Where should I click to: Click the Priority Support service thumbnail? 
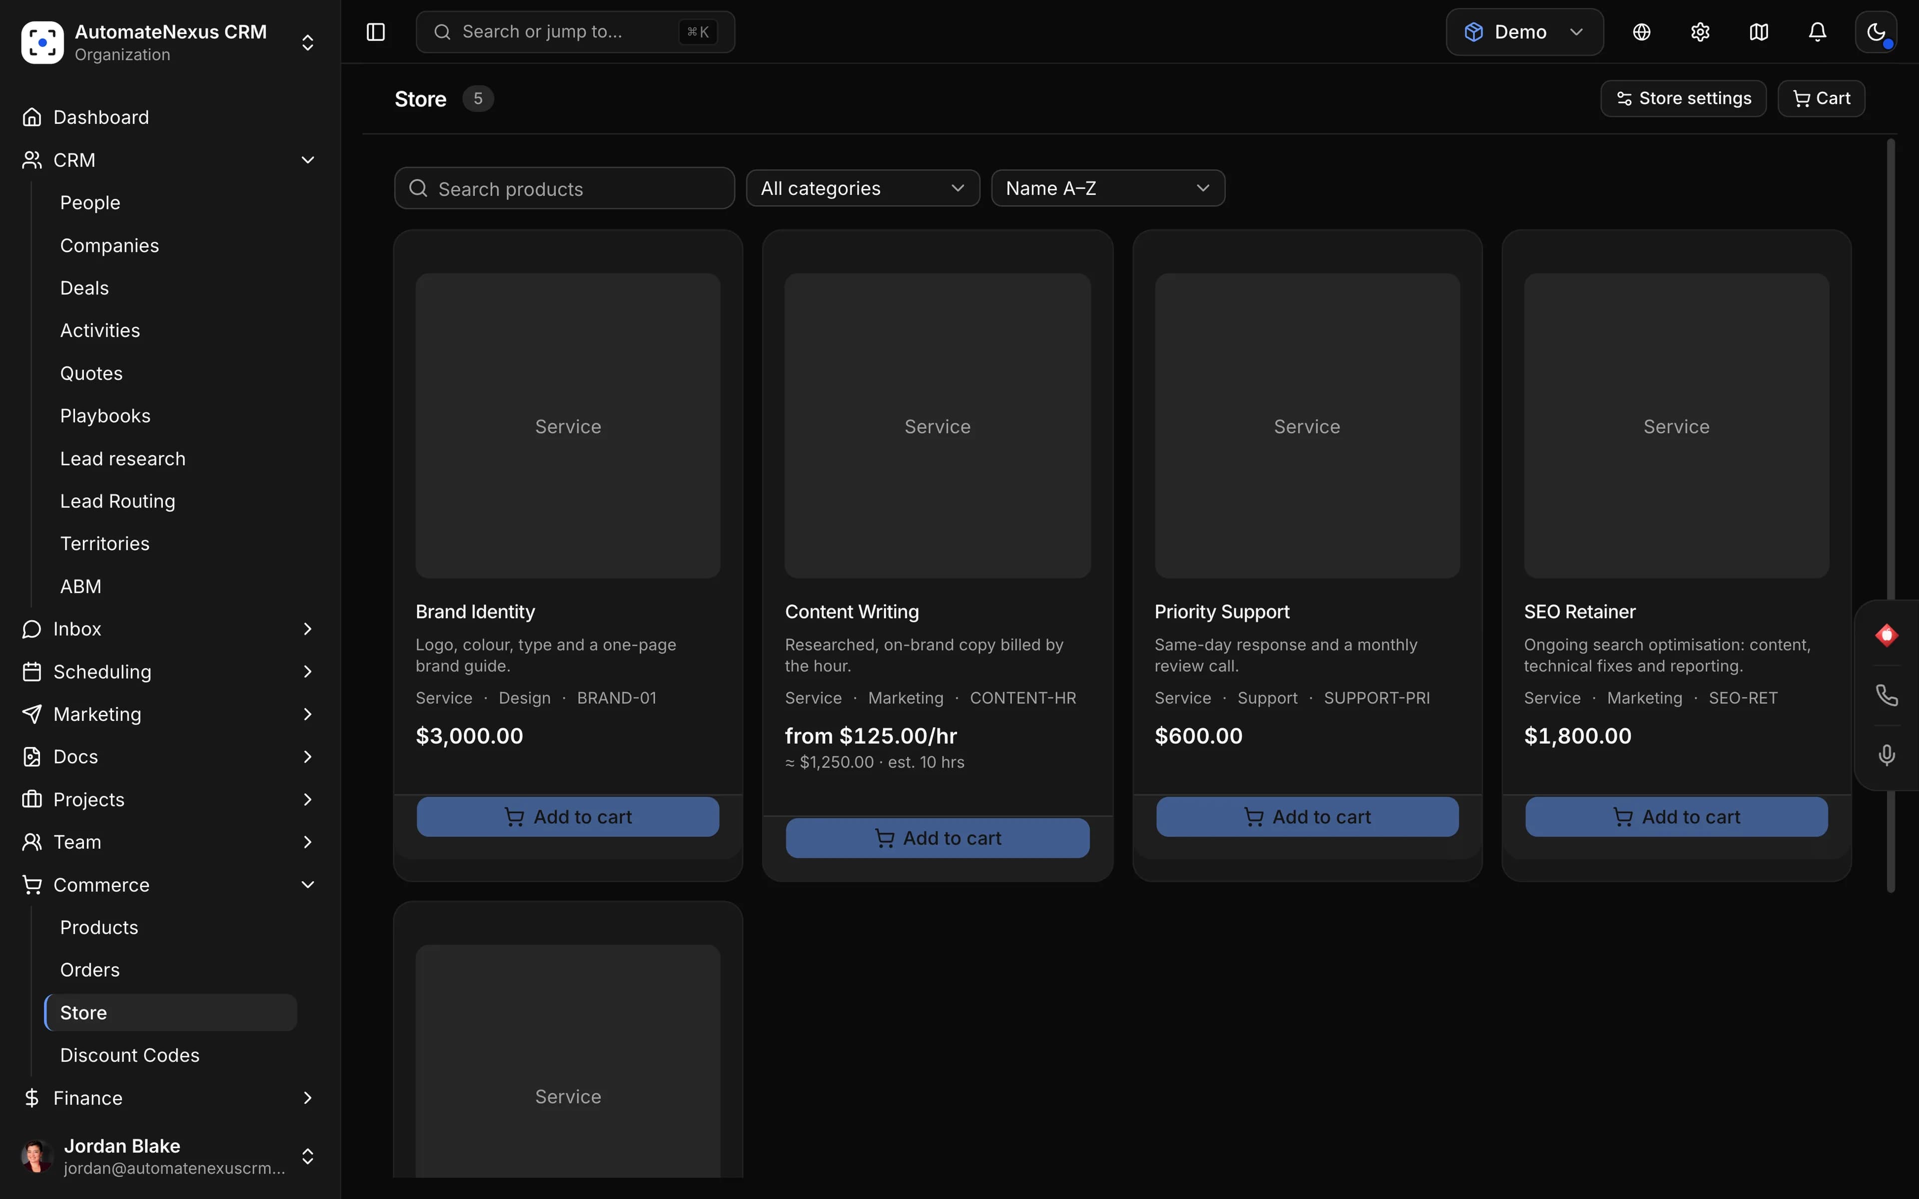coord(1307,426)
